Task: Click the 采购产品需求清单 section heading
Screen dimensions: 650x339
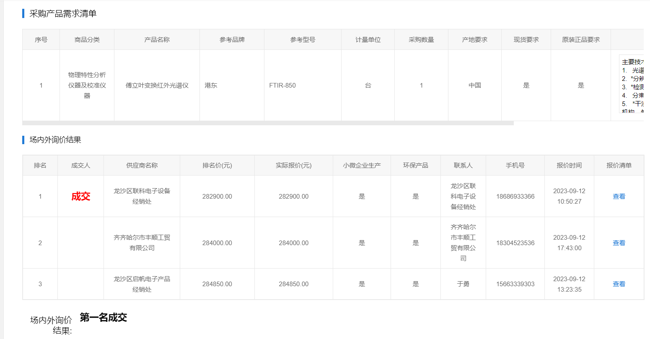Action: click(x=63, y=14)
